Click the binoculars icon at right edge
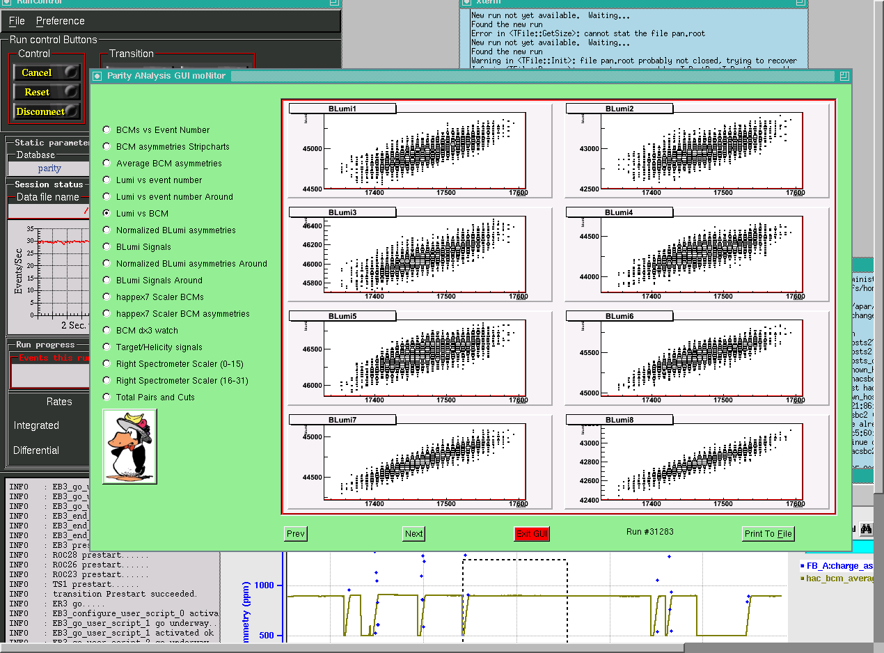Image resolution: width=884 pixels, height=653 pixels. (x=867, y=530)
